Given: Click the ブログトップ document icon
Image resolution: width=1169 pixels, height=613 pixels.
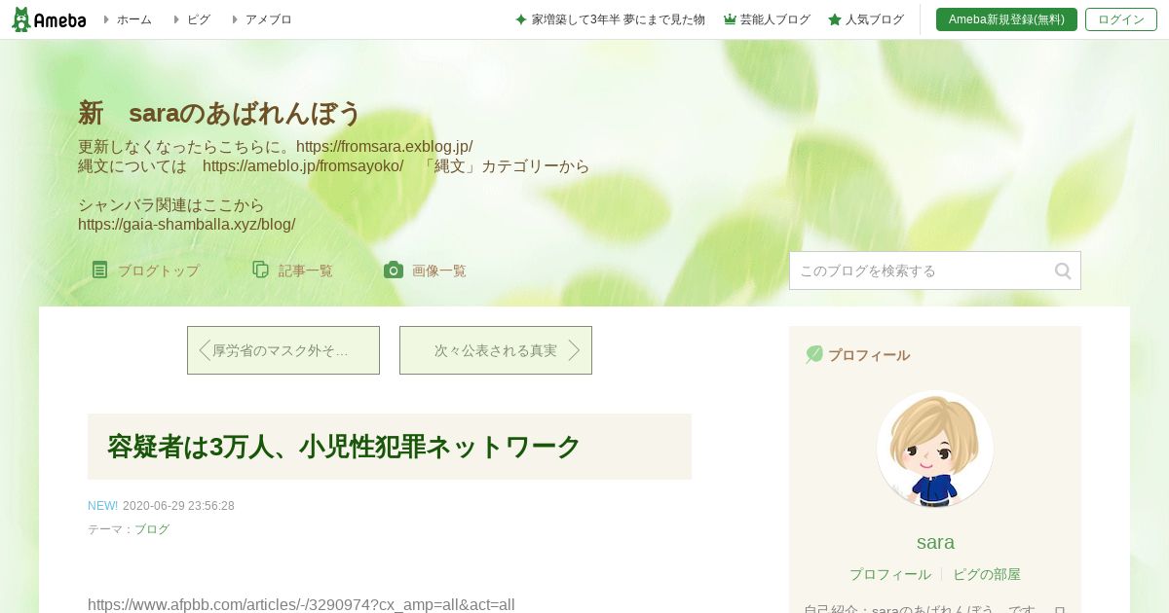Looking at the screenshot, I should click(99, 270).
